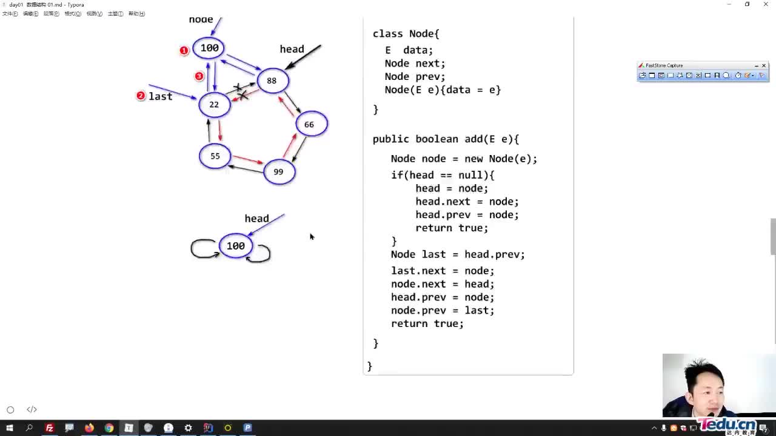
Task: Open the 视图(V) menu
Action: (94, 13)
